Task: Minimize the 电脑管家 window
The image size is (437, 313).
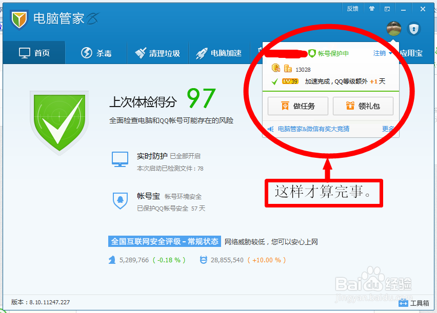Action: (403, 9)
